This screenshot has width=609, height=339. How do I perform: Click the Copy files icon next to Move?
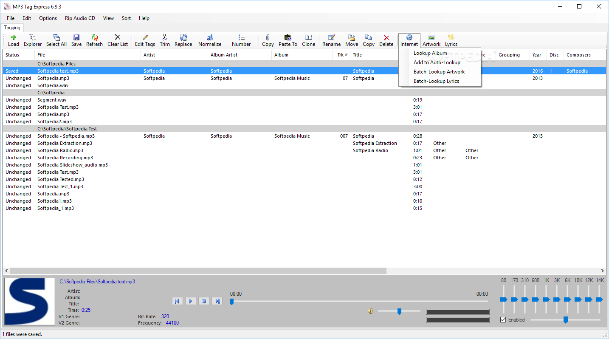click(x=369, y=40)
